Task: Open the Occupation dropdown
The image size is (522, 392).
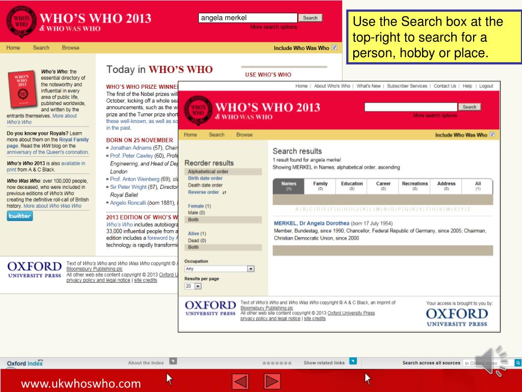Action: pyautogui.click(x=219, y=268)
